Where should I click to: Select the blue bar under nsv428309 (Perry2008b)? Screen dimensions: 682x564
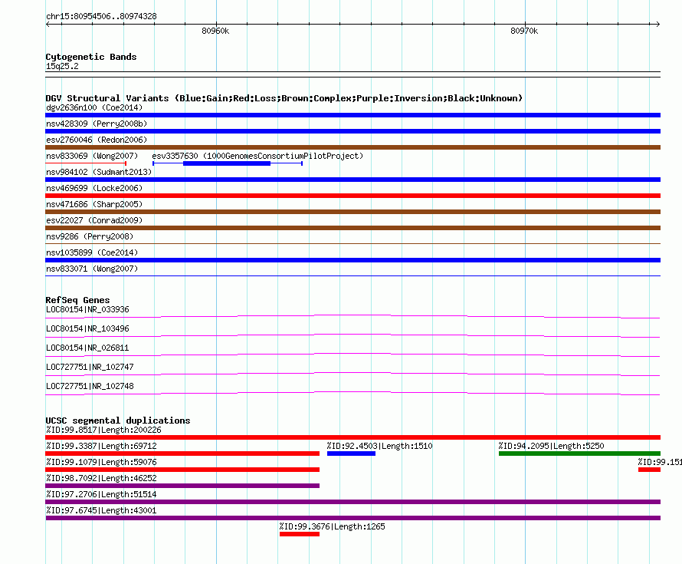point(352,131)
